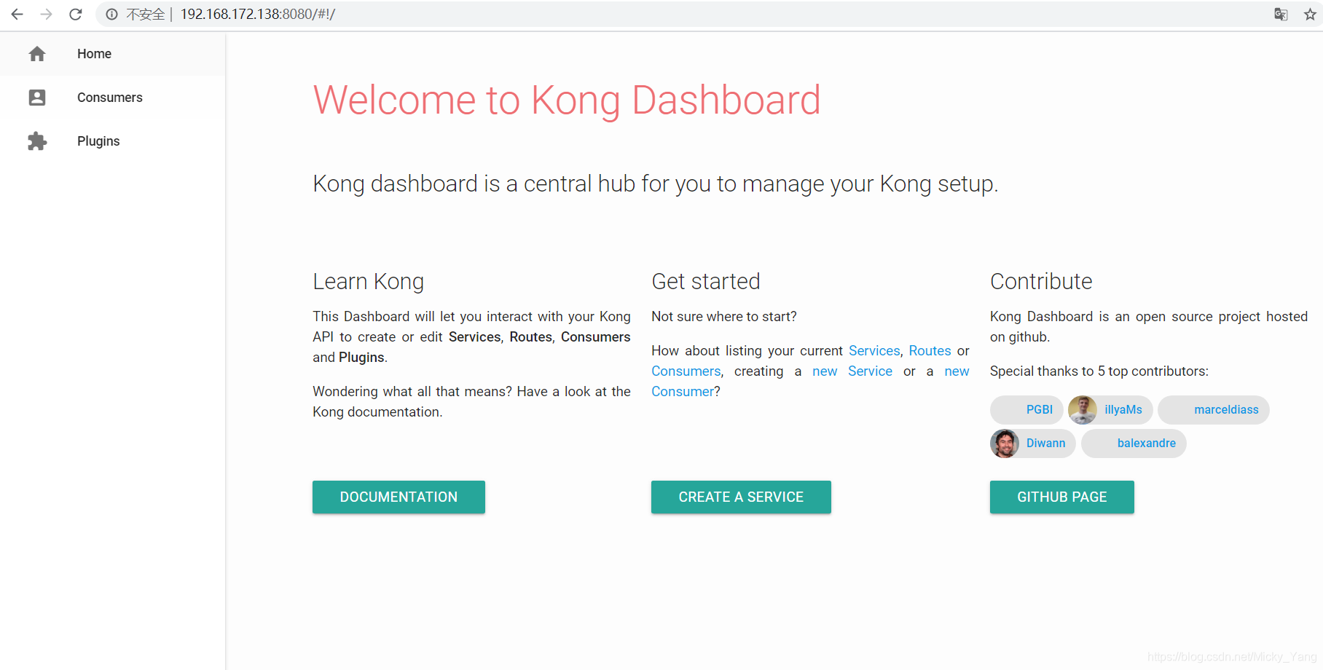The image size is (1323, 670).
Task: Click 'Special thanks to 5 top contributors' text
Action: [x=1099, y=371]
